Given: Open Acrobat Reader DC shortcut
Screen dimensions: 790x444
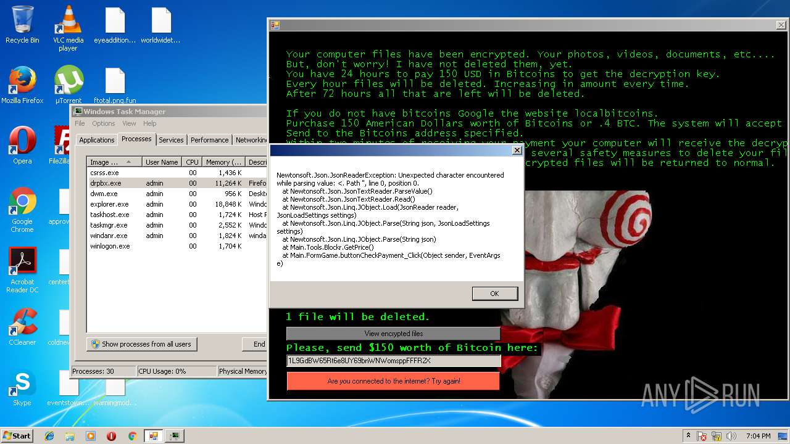Looking at the screenshot, I should click(x=22, y=270).
